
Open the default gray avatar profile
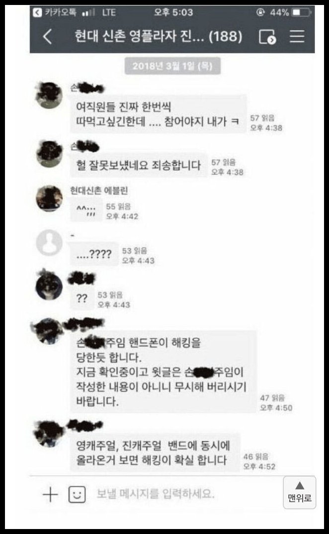(x=49, y=242)
